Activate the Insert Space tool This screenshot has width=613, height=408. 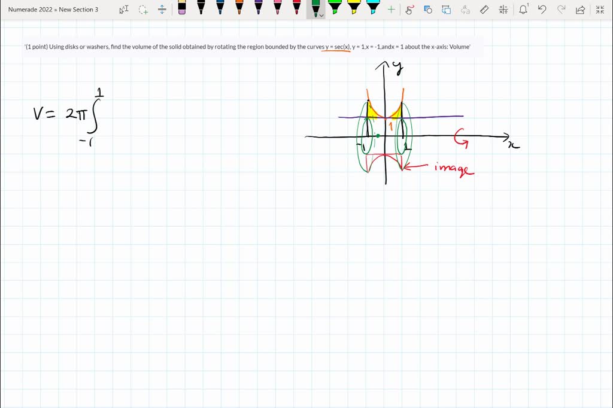click(162, 9)
